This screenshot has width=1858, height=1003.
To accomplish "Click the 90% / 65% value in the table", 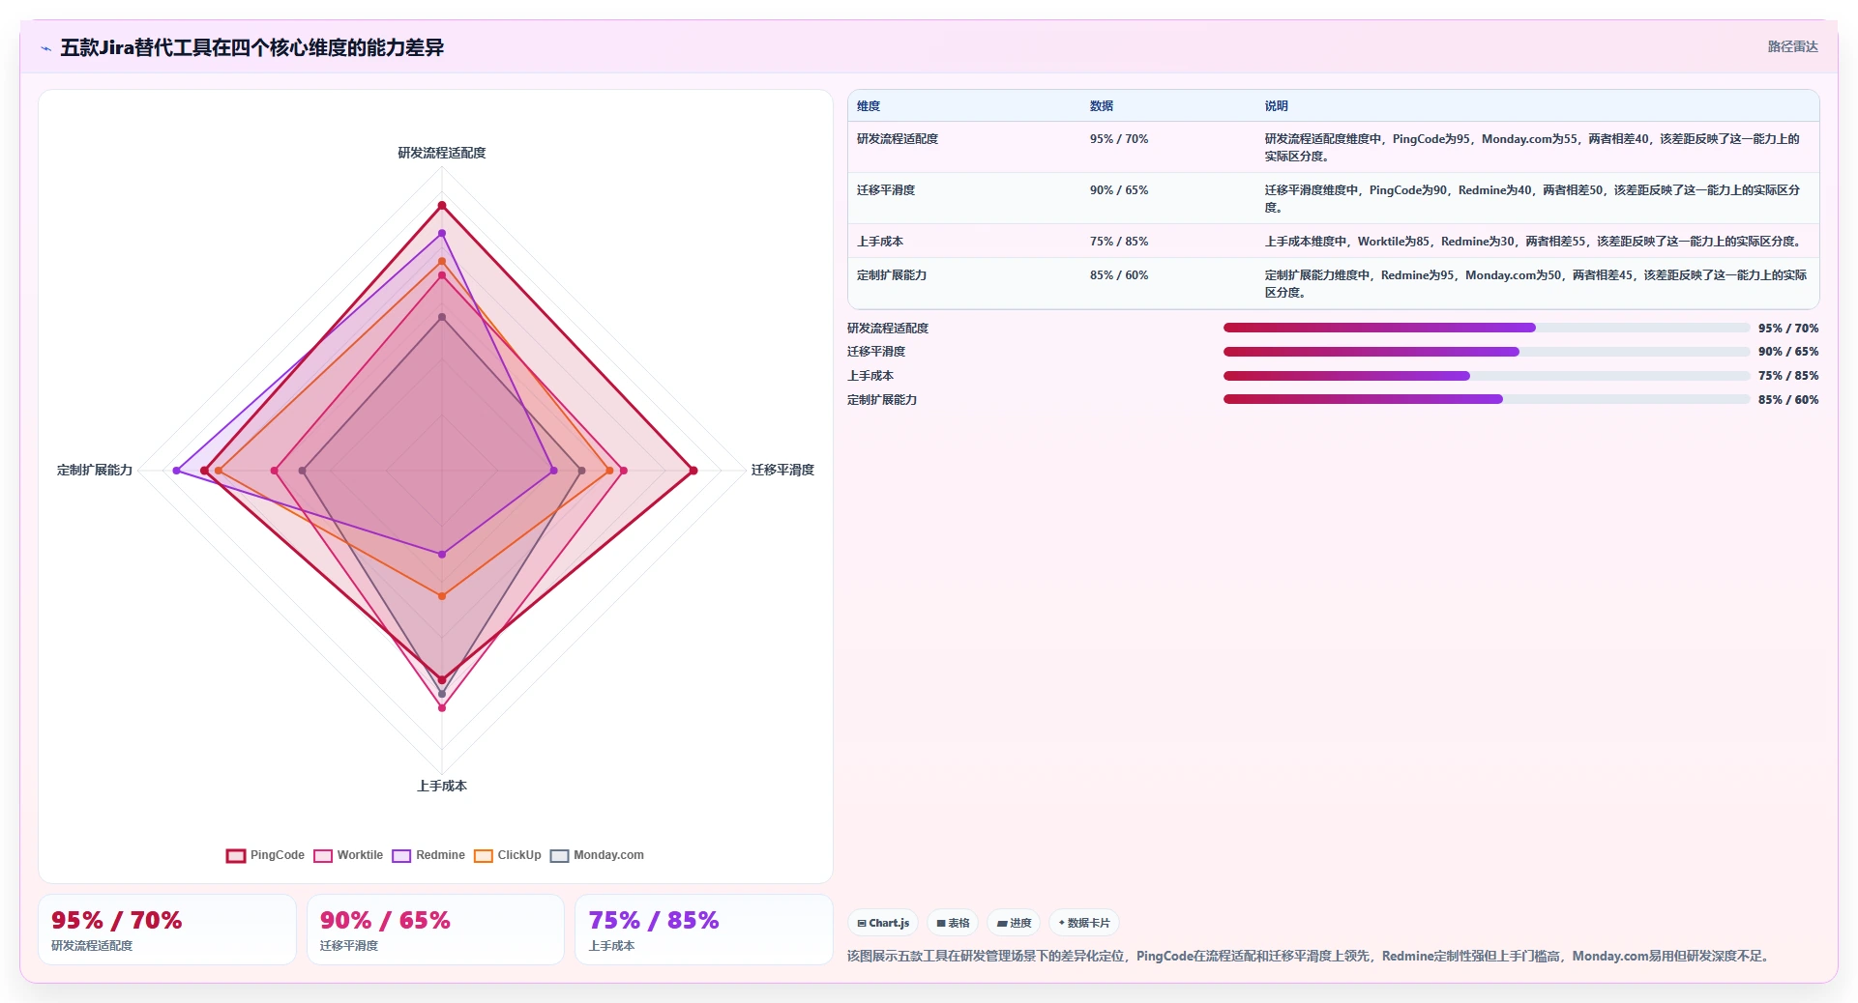I will [1119, 190].
